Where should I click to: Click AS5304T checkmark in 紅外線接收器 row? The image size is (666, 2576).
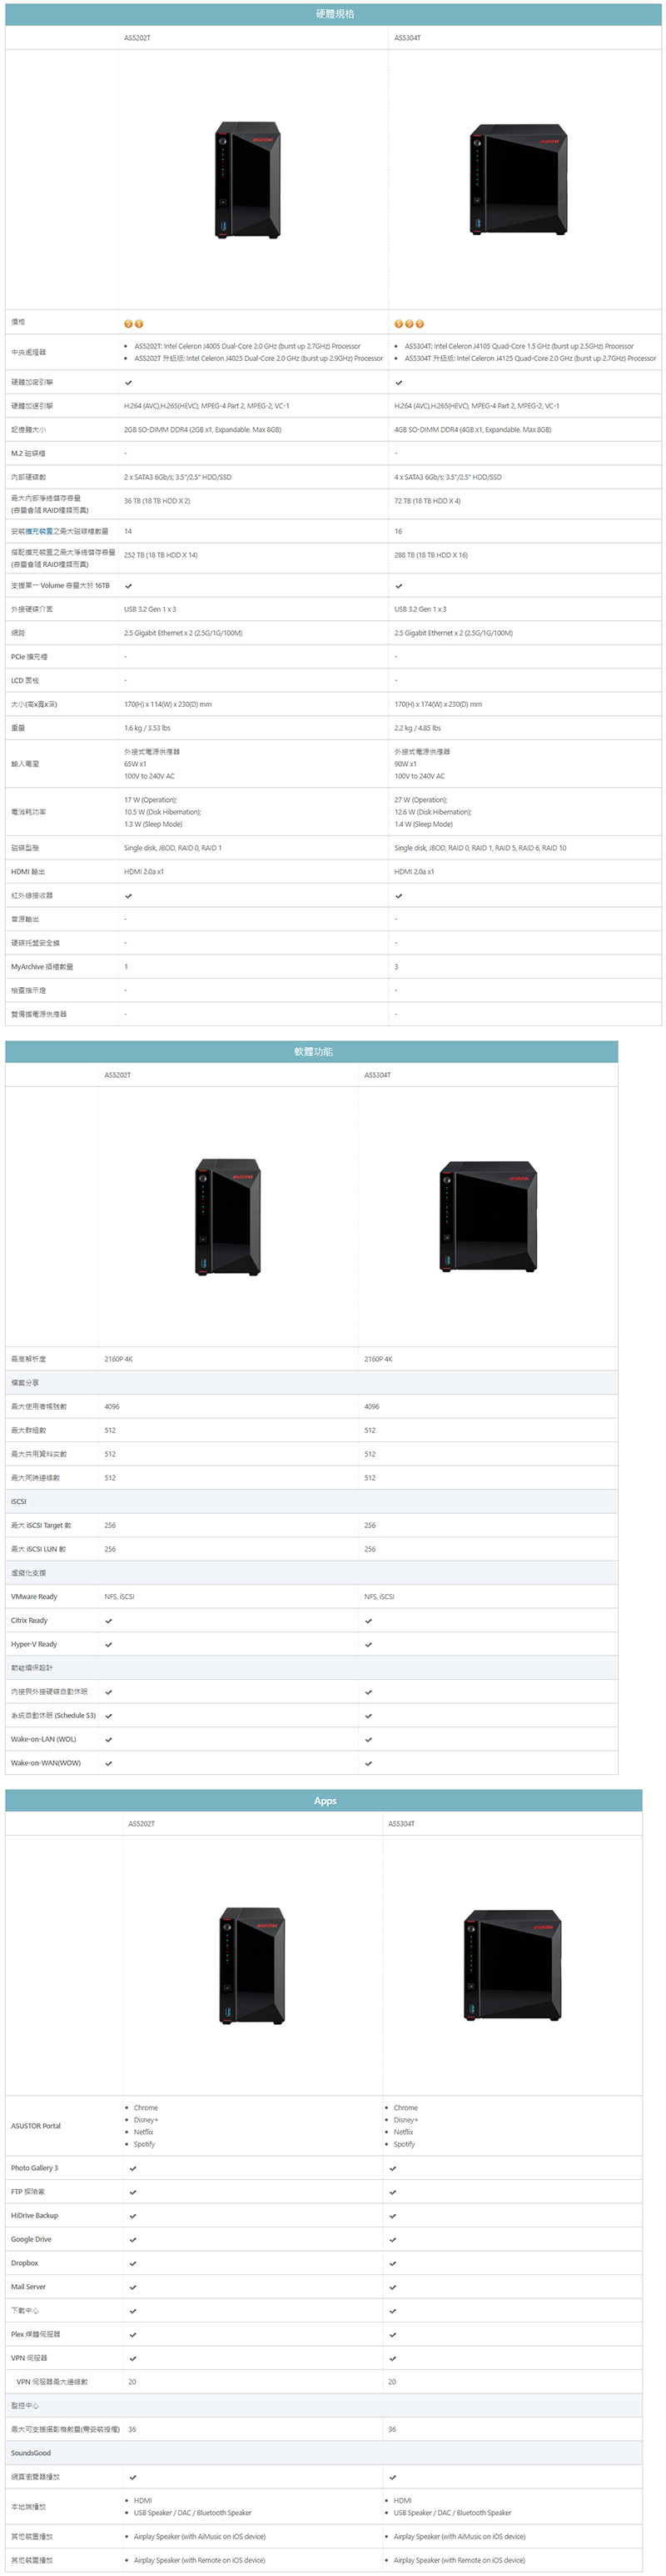pos(399,895)
